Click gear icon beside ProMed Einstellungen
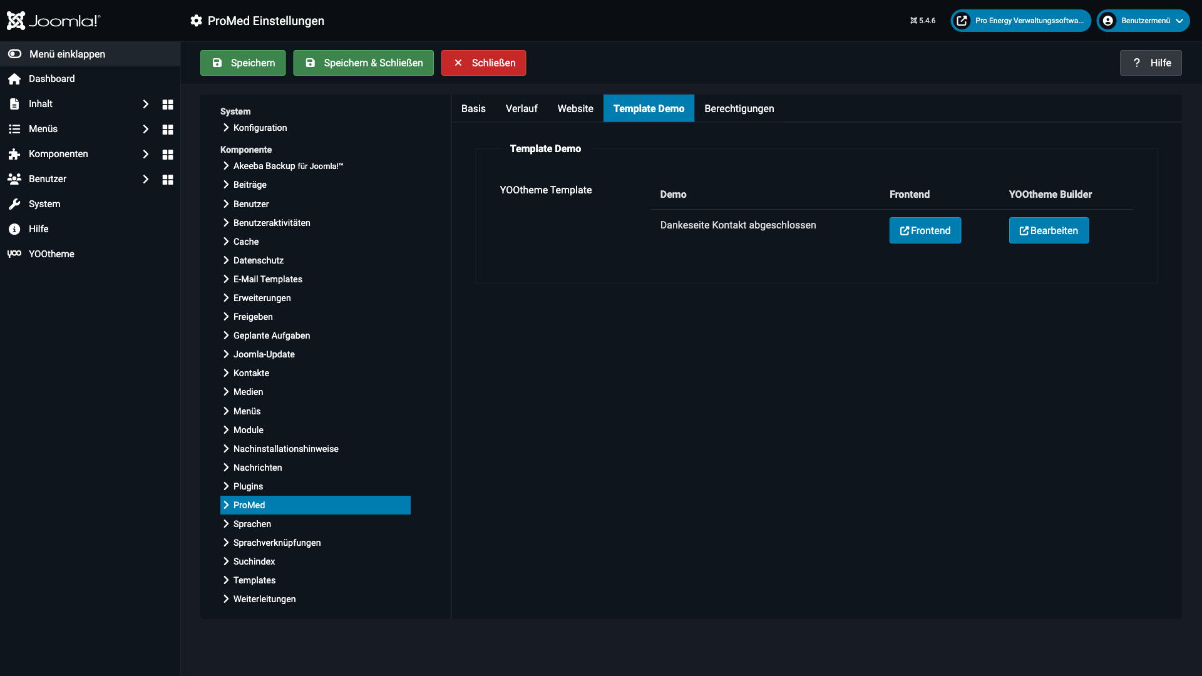This screenshot has width=1202, height=676. click(x=197, y=21)
